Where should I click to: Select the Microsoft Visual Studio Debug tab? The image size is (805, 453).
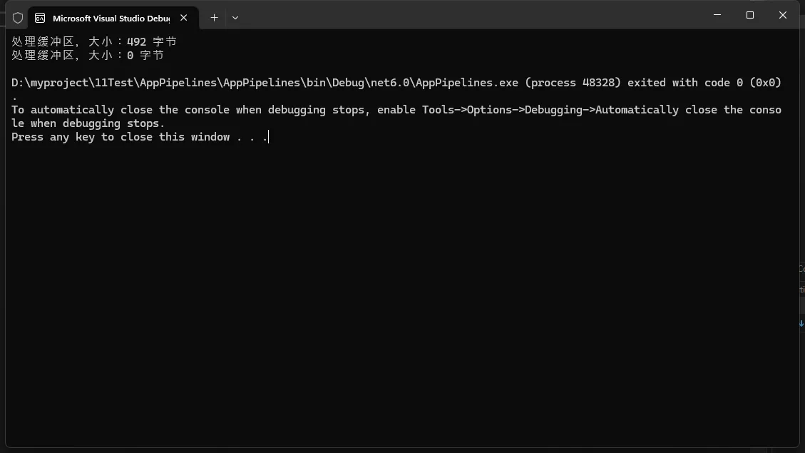111,18
